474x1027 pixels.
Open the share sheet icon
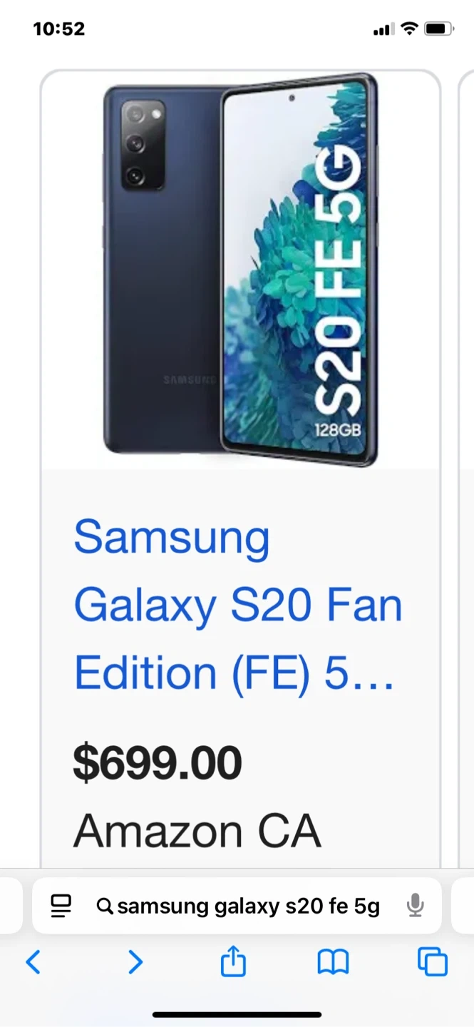233,963
